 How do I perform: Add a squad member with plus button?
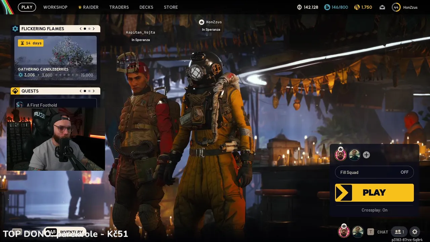[x=366, y=155]
